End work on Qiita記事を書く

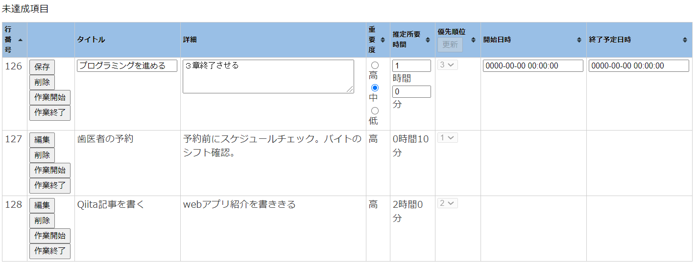tap(50, 251)
